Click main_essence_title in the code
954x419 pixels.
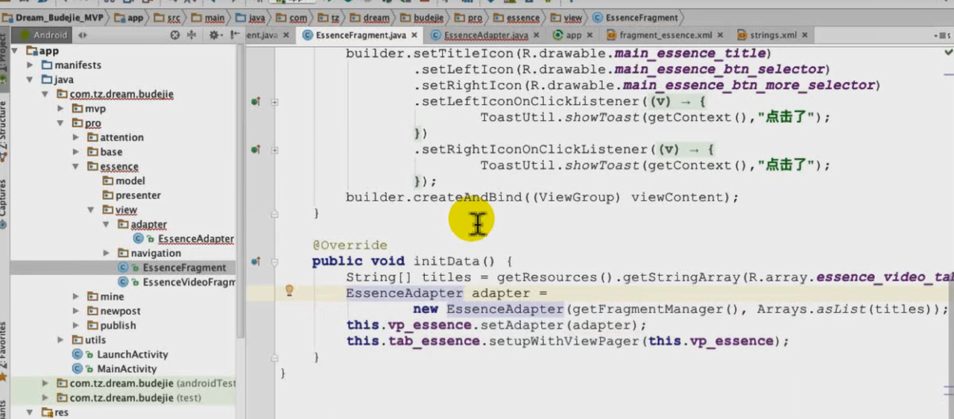click(690, 54)
